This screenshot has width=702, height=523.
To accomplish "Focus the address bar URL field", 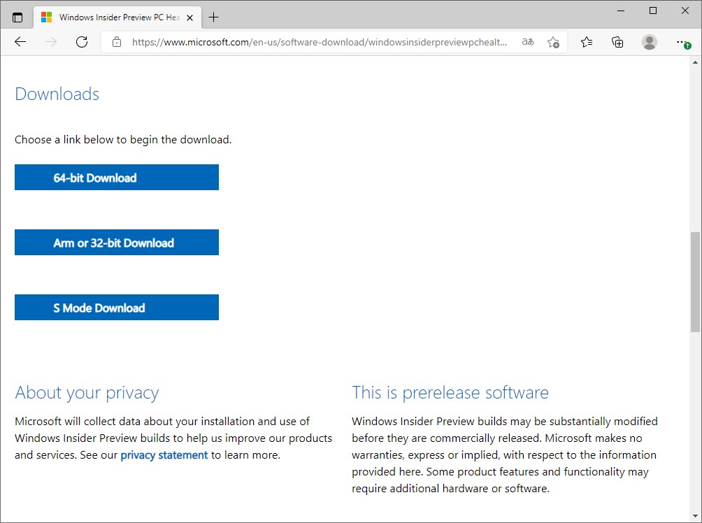I will [319, 42].
